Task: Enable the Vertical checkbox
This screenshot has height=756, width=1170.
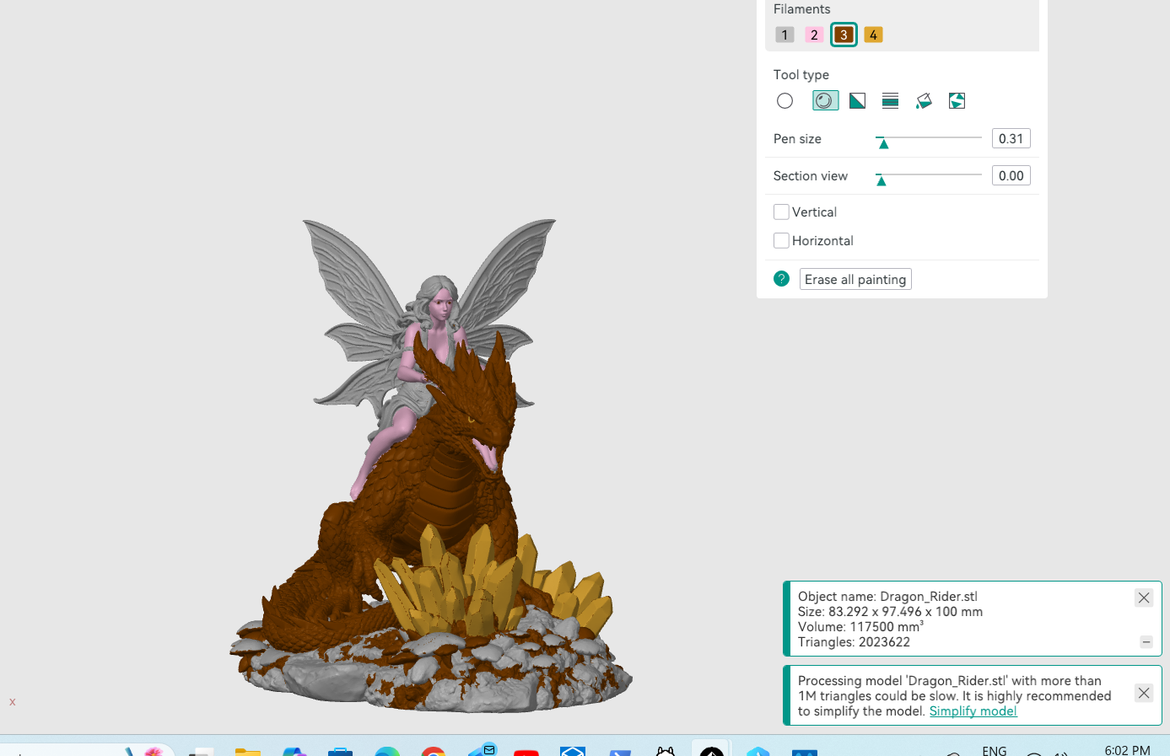Action: click(781, 212)
